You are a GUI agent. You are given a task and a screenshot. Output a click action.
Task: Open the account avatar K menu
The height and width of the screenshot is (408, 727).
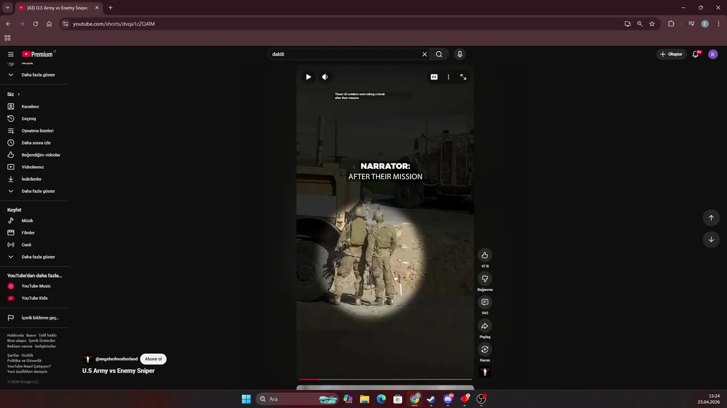click(x=713, y=54)
